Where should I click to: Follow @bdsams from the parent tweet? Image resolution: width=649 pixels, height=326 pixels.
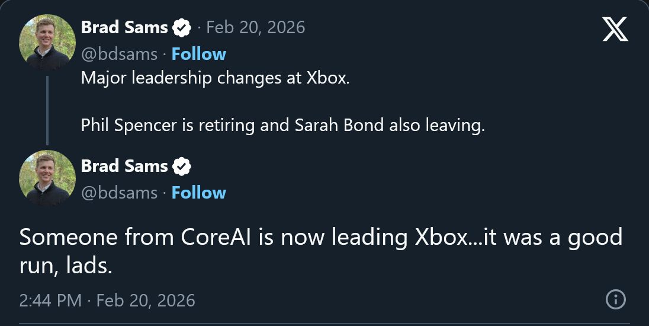(x=198, y=54)
